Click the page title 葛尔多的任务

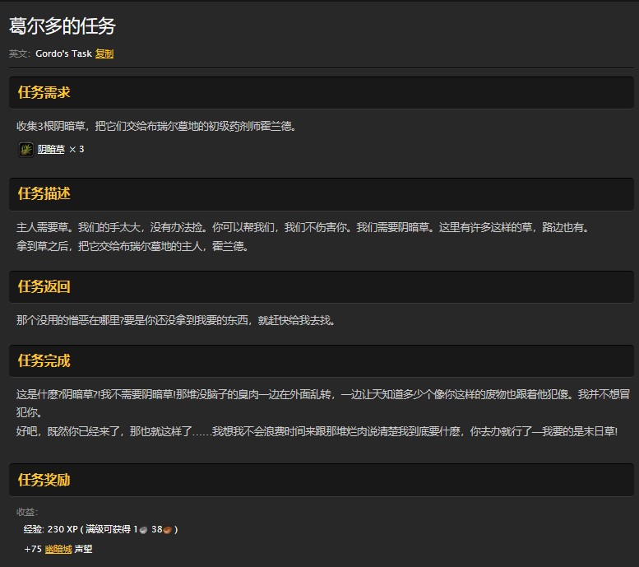[63, 26]
